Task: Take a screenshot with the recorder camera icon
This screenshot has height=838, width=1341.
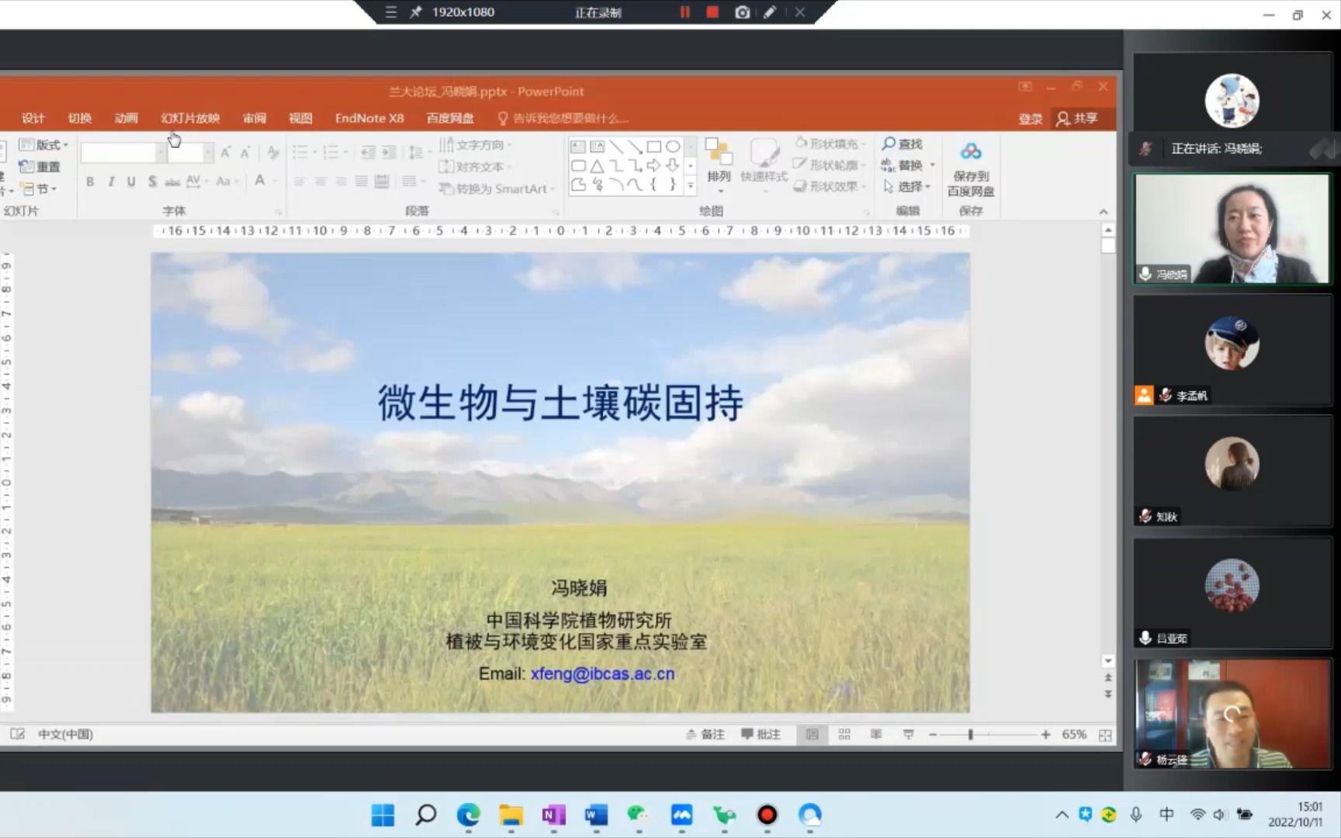Action: 742,12
